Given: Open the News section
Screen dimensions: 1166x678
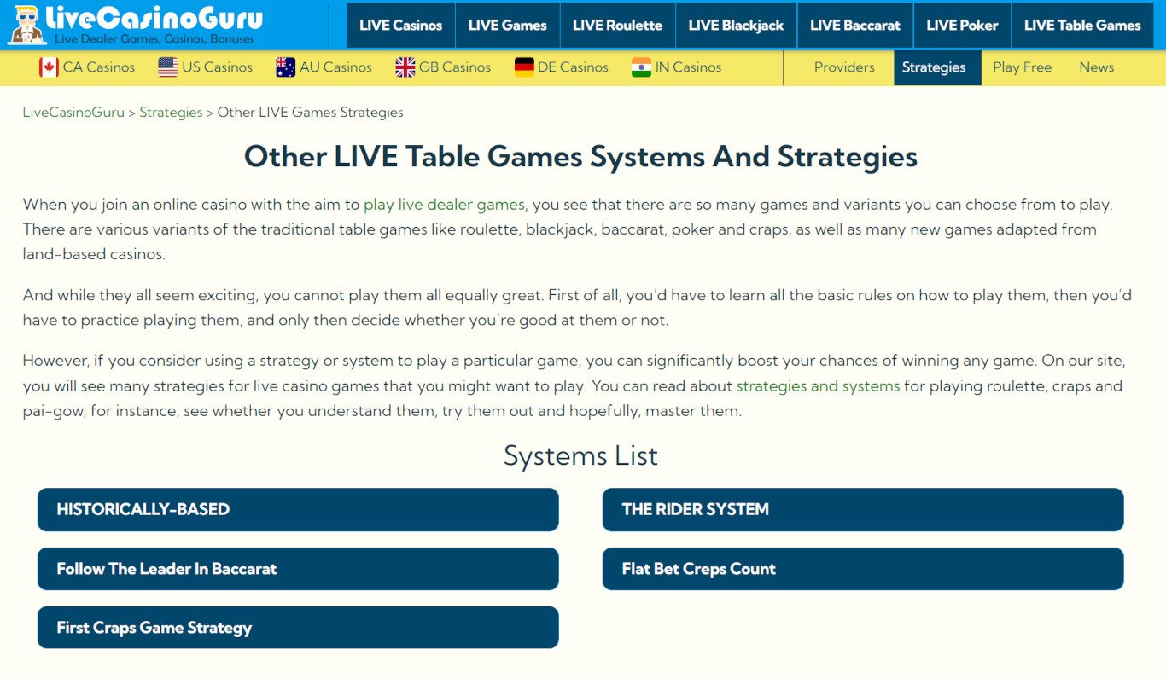Looking at the screenshot, I should pyautogui.click(x=1097, y=67).
